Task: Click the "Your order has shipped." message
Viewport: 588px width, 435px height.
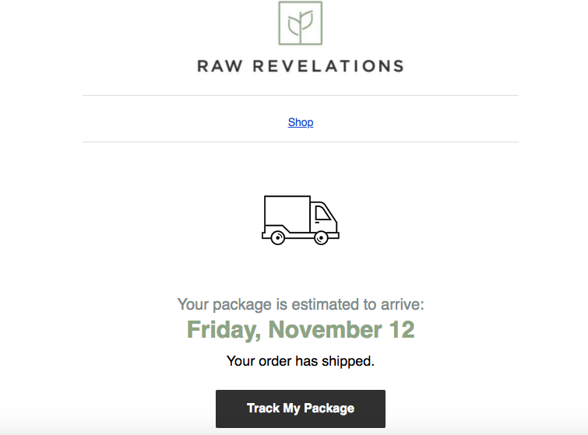Action: point(300,361)
